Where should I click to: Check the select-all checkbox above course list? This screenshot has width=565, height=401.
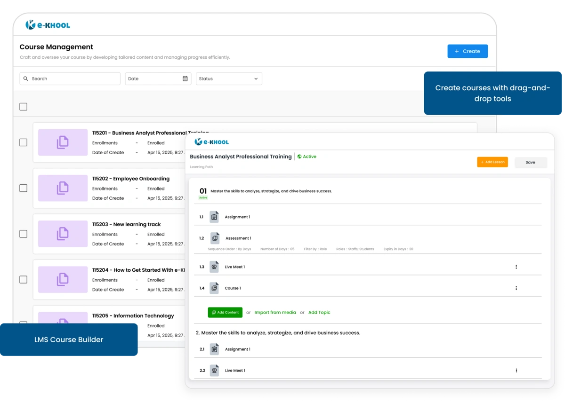pyautogui.click(x=23, y=107)
